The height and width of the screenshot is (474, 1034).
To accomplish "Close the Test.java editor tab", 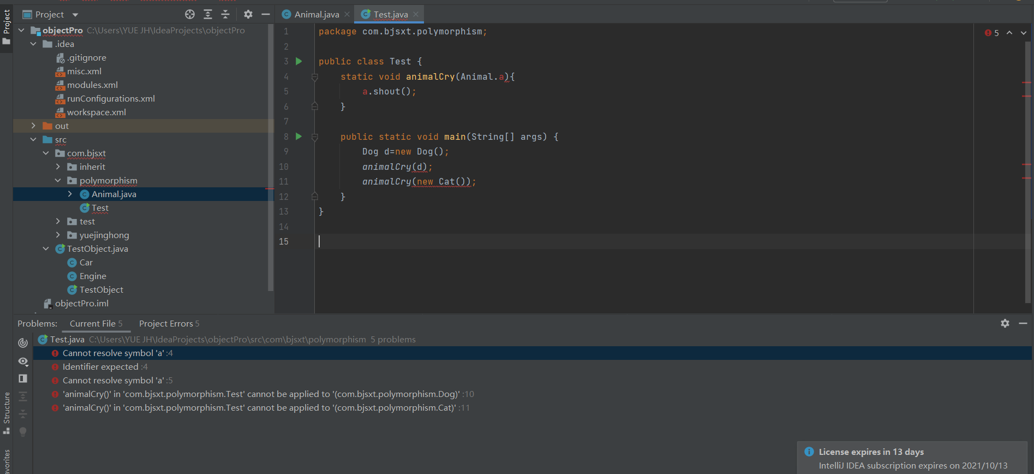I will pos(416,14).
